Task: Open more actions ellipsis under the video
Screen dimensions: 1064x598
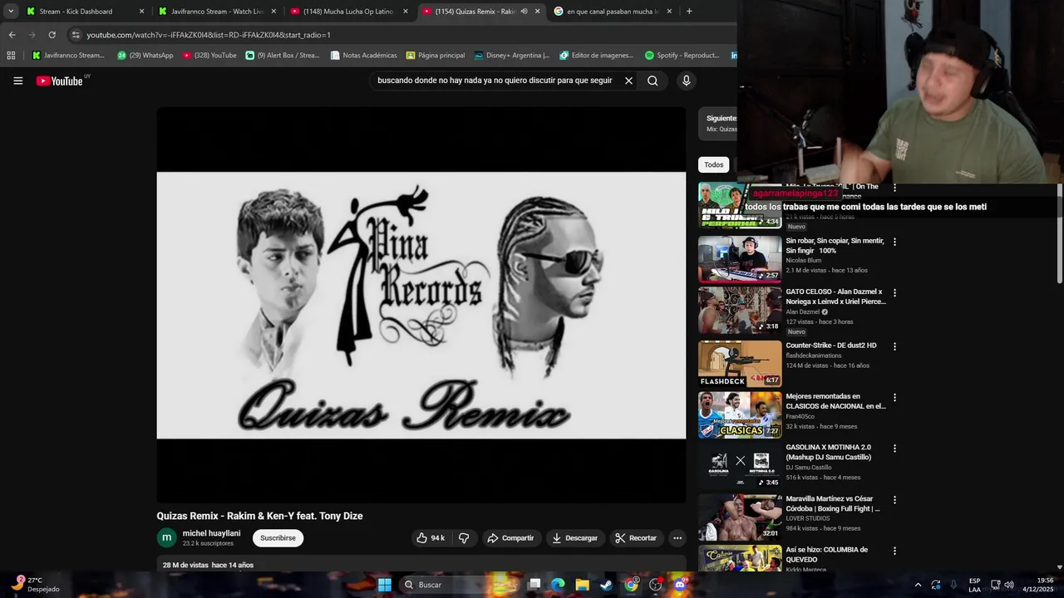Action: [677, 538]
